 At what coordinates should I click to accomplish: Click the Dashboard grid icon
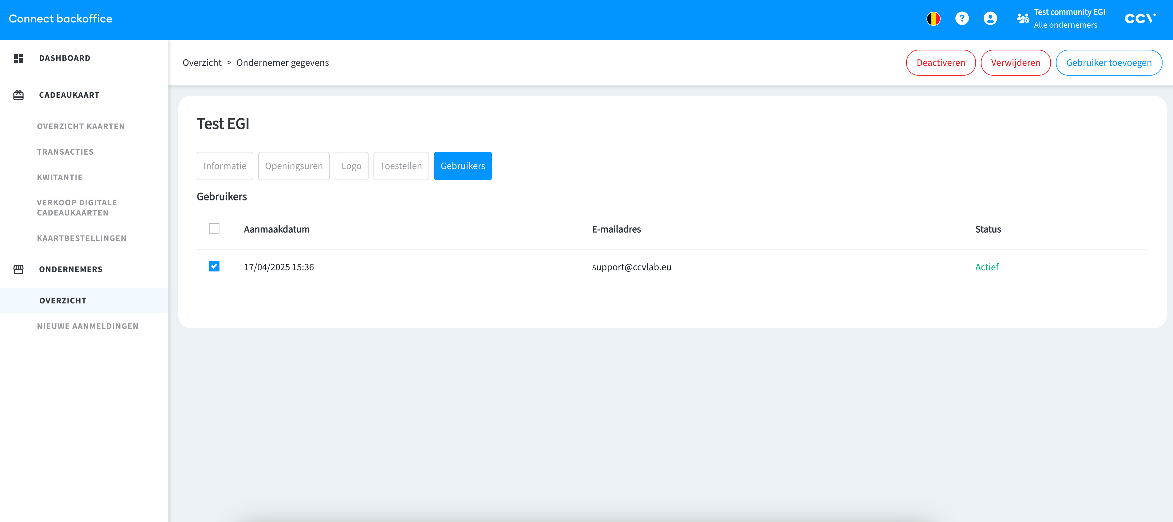point(19,58)
